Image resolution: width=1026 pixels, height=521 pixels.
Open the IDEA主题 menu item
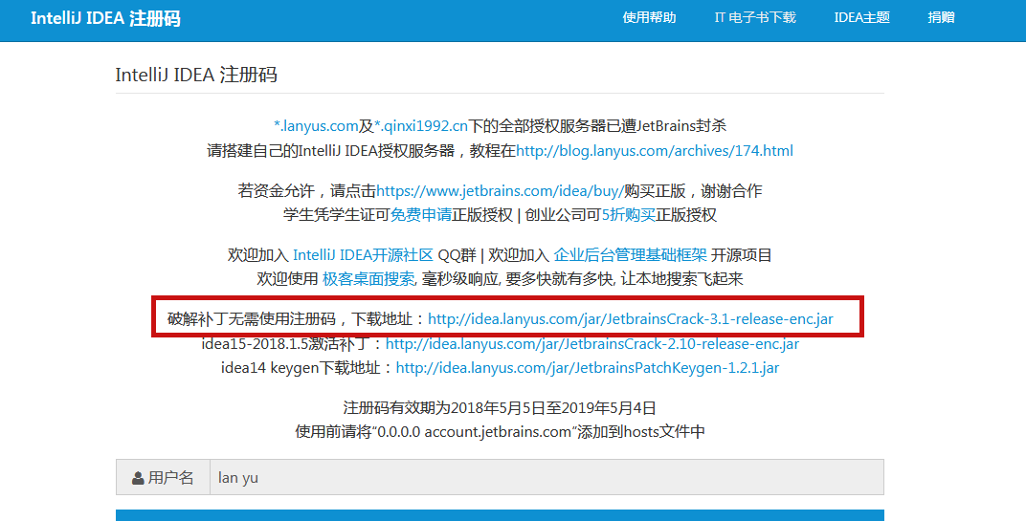(x=861, y=17)
